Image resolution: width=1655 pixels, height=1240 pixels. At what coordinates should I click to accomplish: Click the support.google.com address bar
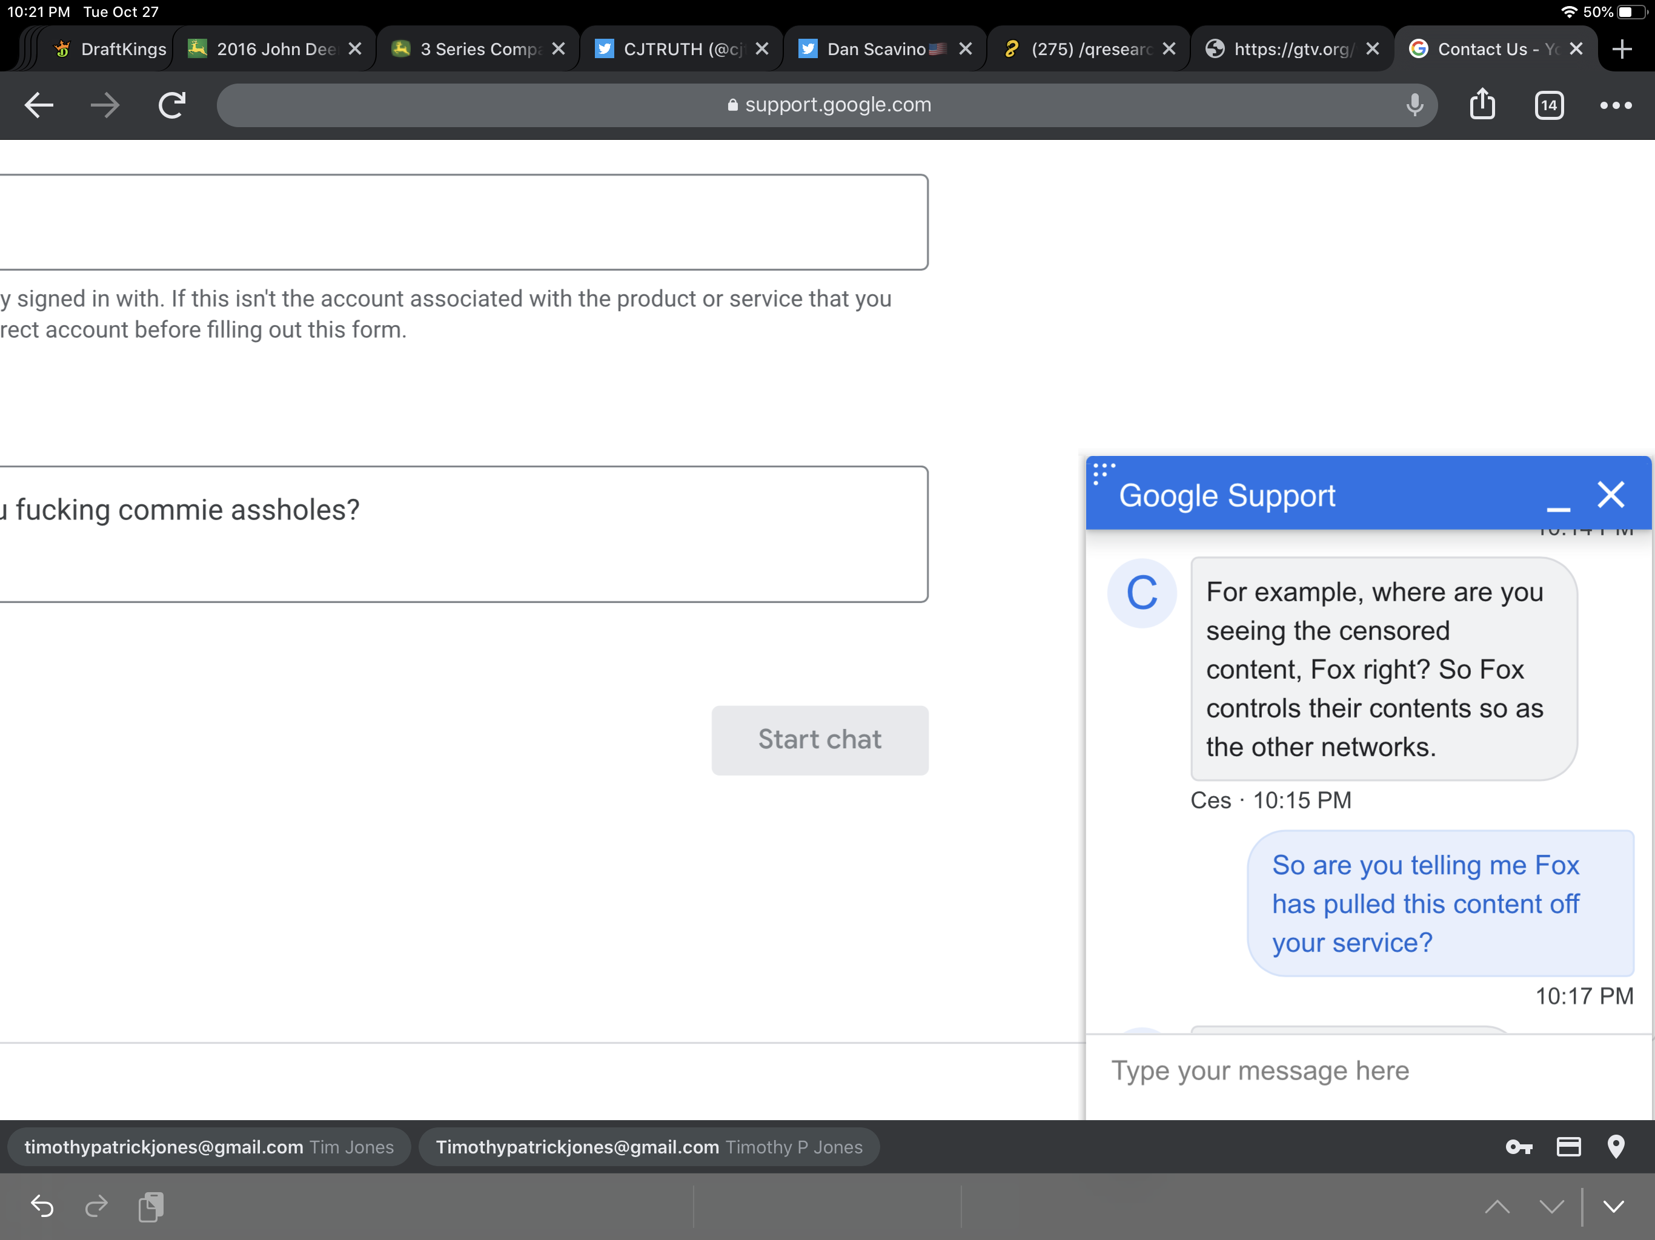(x=827, y=105)
